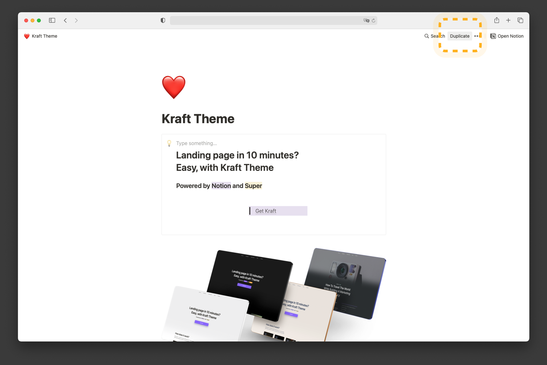This screenshot has width=547, height=365.
Task: Click the large heart page icon
Action: tap(174, 87)
